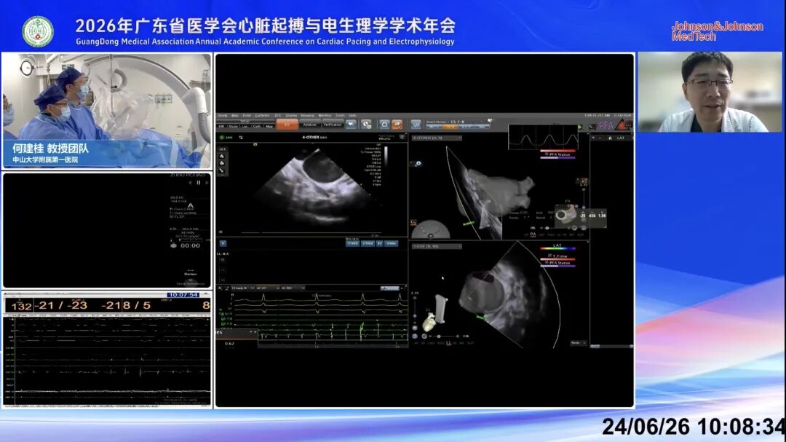The width and height of the screenshot is (786, 442).
Task: Adjust the ultrasound grayscale gain bar
Action: pos(386,157)
